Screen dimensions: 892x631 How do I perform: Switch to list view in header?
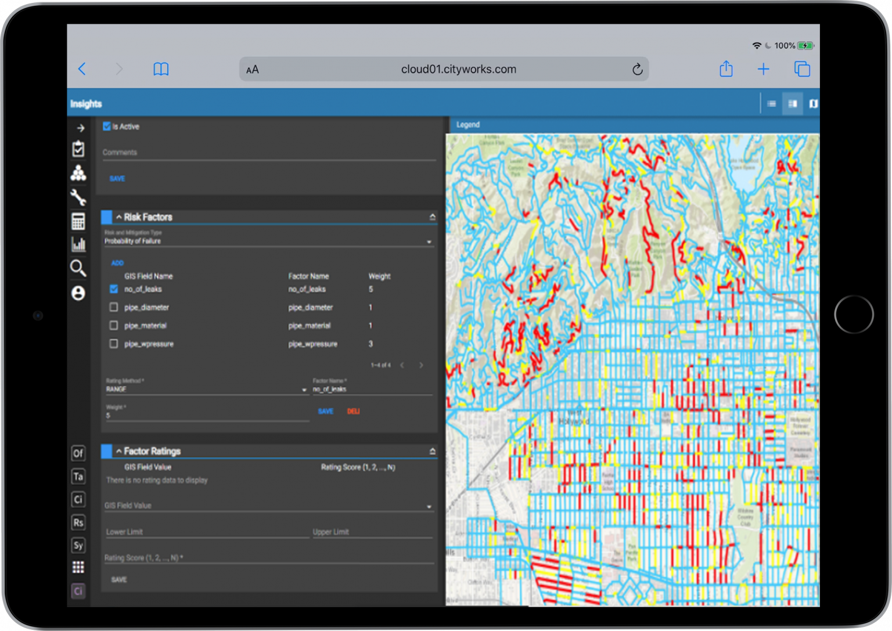point(771,104)
